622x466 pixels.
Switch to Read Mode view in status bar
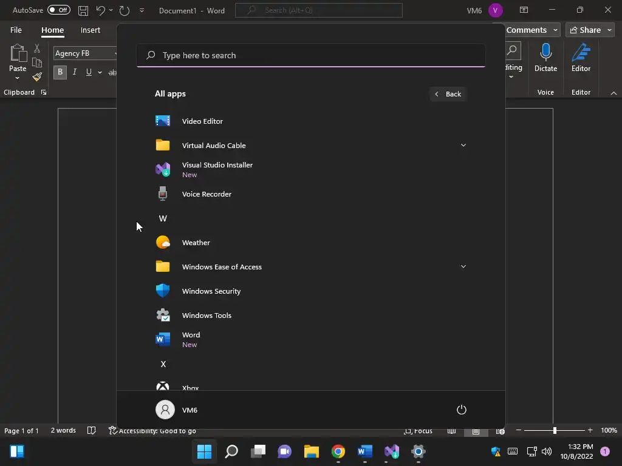pyautogui.click(x=451, y=431)
